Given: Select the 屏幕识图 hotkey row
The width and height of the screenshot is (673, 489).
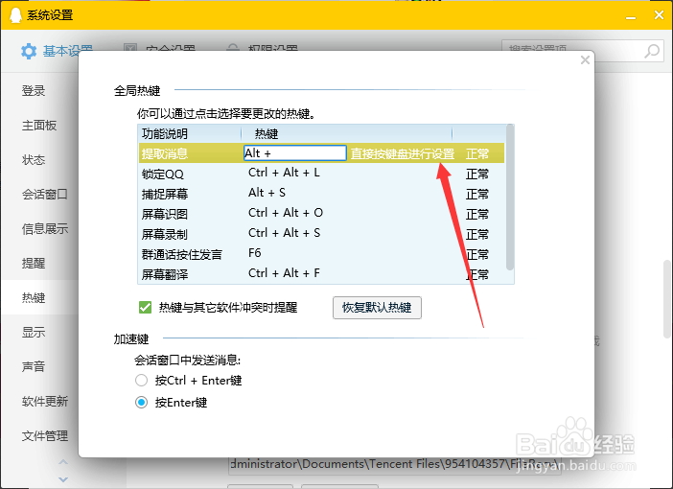Looking at the screenshot, I should 321,214.
